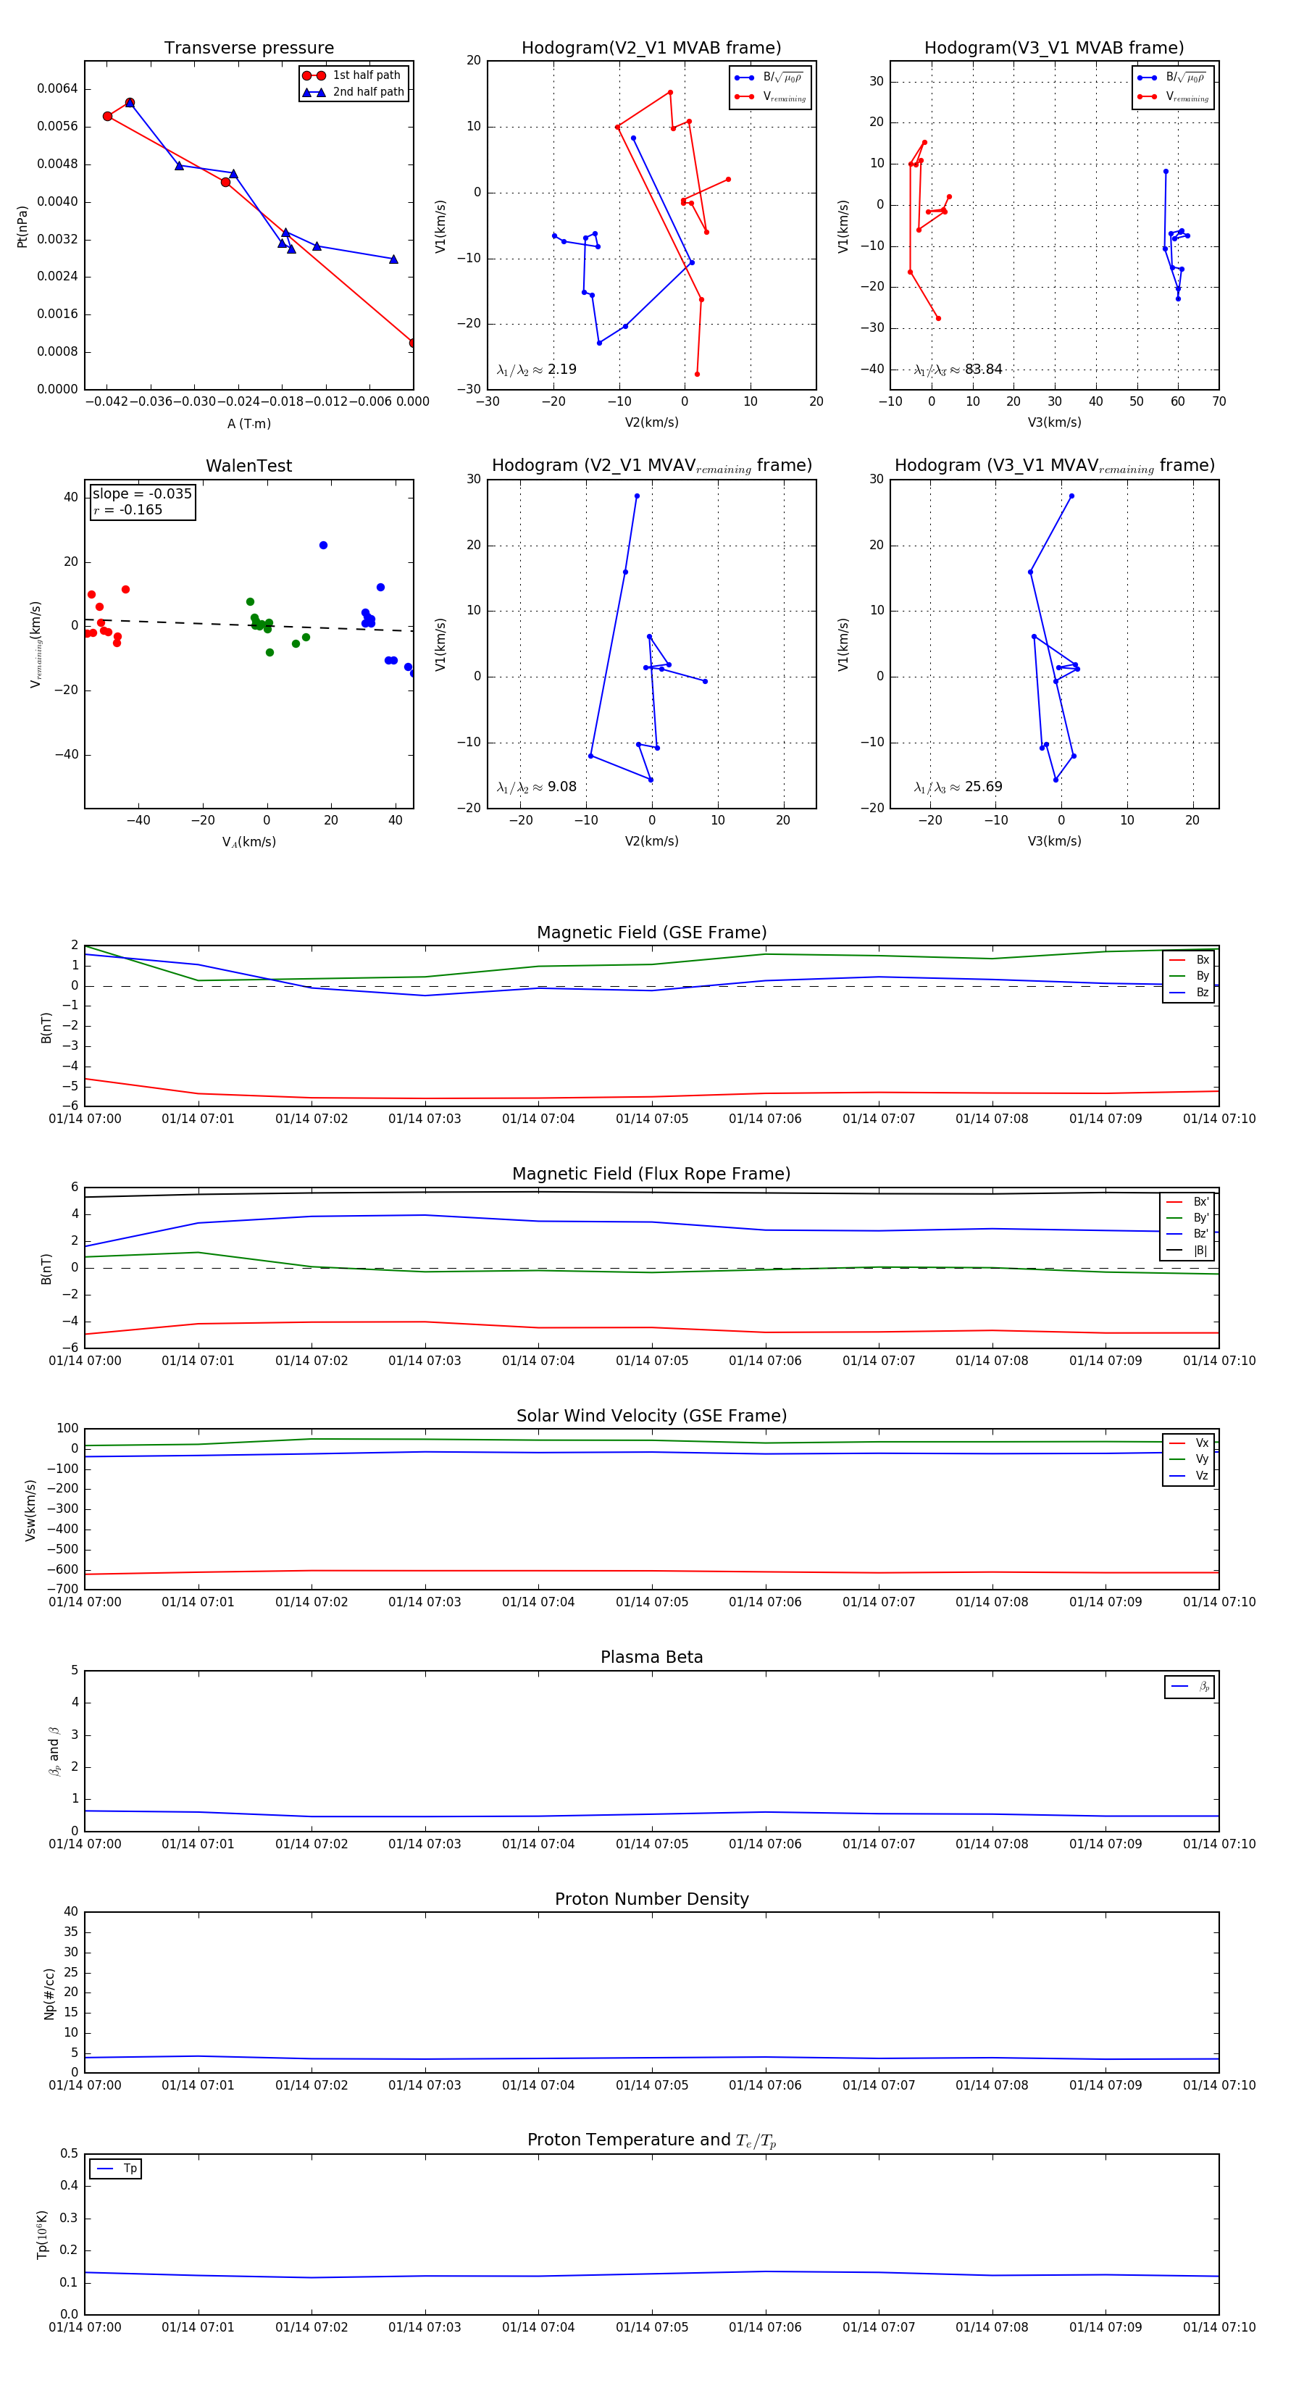Click the "slope = -0.035" annotation
Image resolution: width=1304 pixels, height=2391 pixels.
tap(142, 494)
